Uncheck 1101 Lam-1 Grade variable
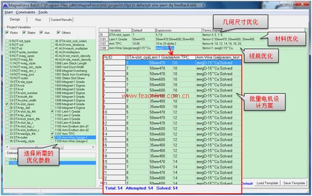The width and height of the screenshot is (312, 196). (x=53, y=111)
